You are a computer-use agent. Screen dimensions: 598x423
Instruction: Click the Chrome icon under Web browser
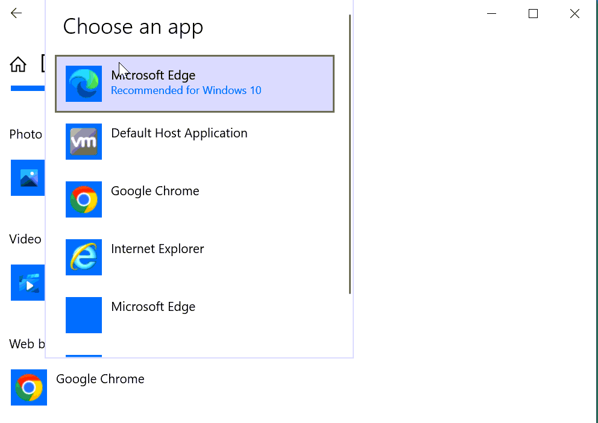pyautogui.click(x=29, y=387)
